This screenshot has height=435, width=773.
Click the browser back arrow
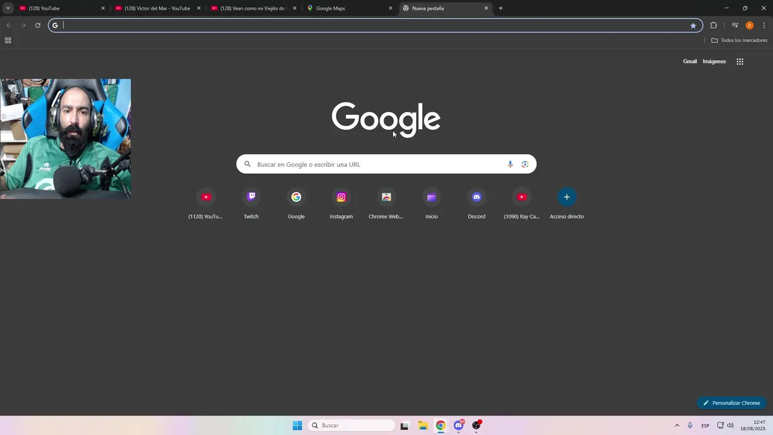click(x=8, y=25)
